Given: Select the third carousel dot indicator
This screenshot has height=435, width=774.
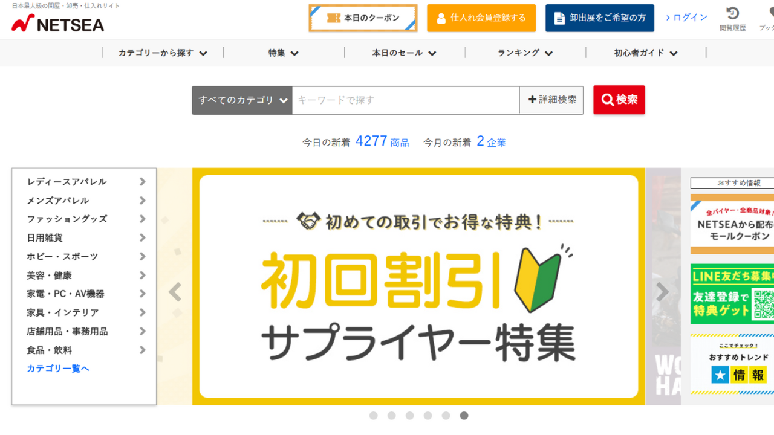Looking at the screenshot, I should (x=409, y=416).
